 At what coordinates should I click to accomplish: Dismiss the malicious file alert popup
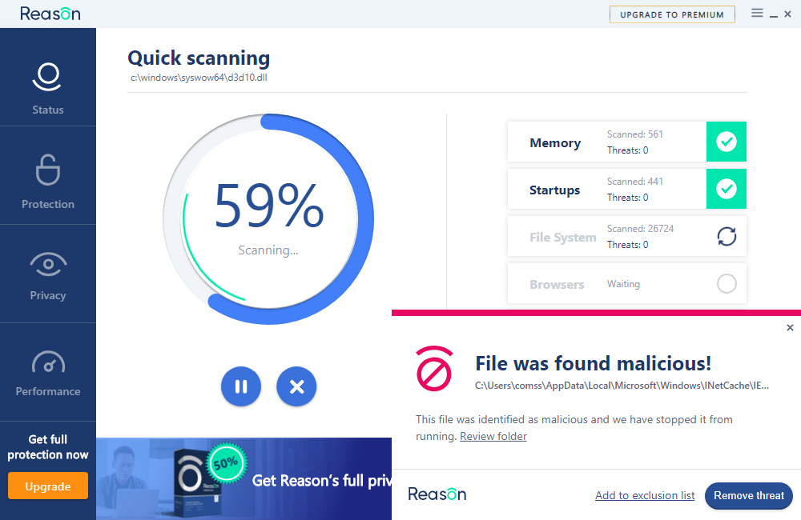(790, 328)
